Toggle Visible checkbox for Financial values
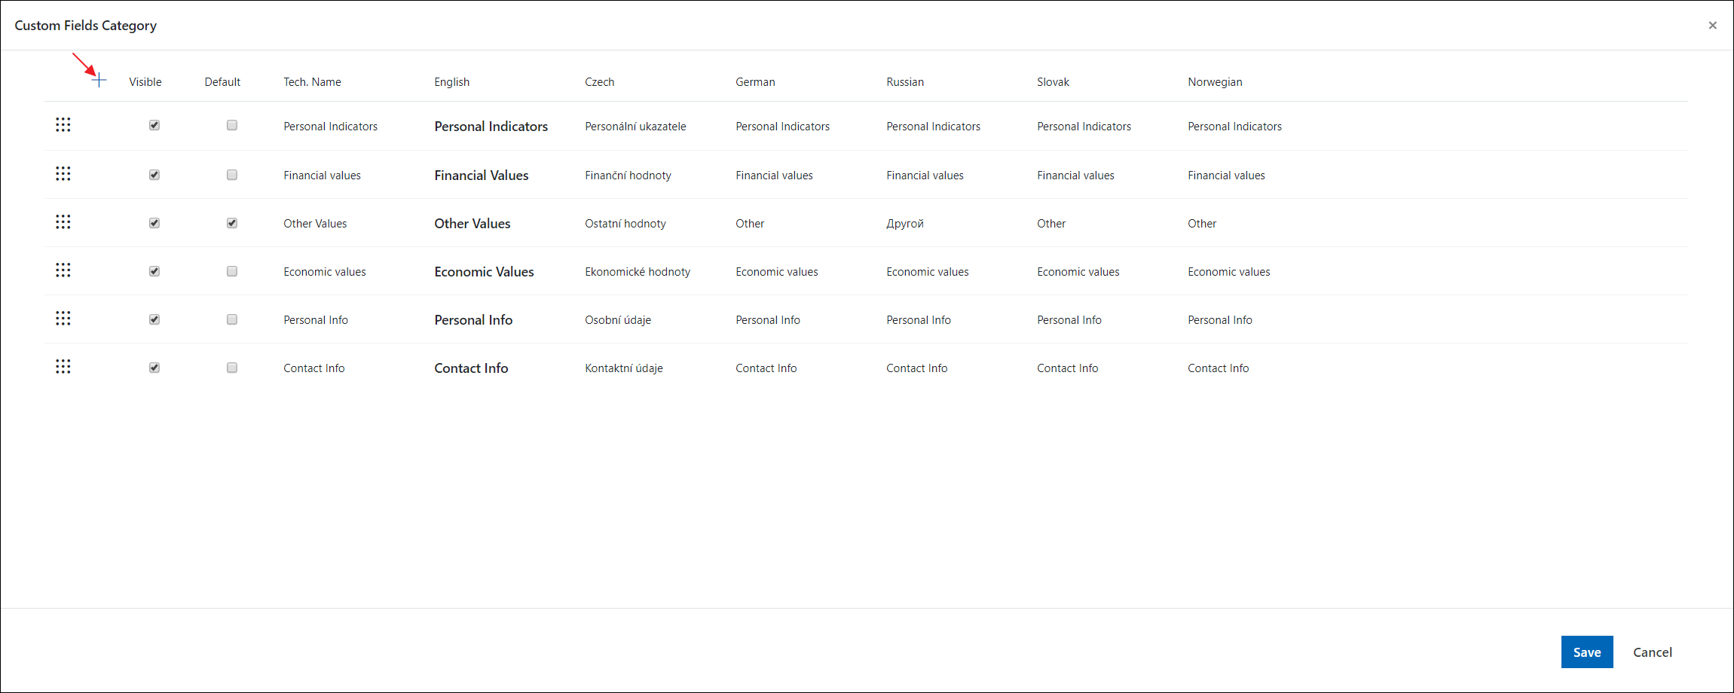This screenshot has height=693, width=1734. tap(154, 175)
